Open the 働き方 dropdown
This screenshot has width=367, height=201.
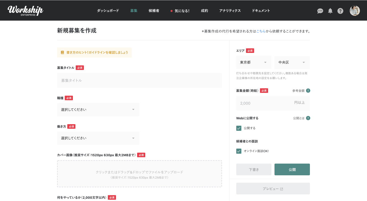(x=98, y=138)
